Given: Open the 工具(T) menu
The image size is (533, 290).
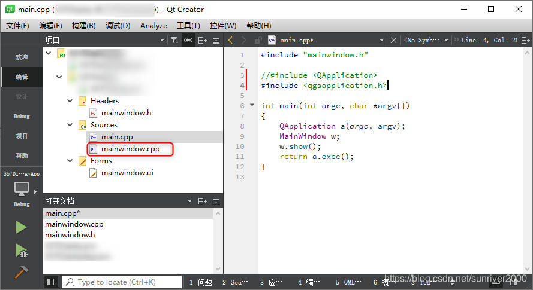Looking at the screenshot, I should tap(188, 26).
